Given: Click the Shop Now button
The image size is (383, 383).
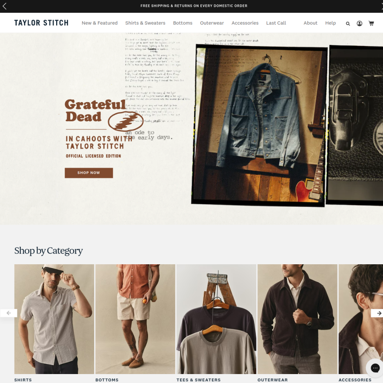Looking at the screenshot, I should pyautogui.click(x=89, y=173).
